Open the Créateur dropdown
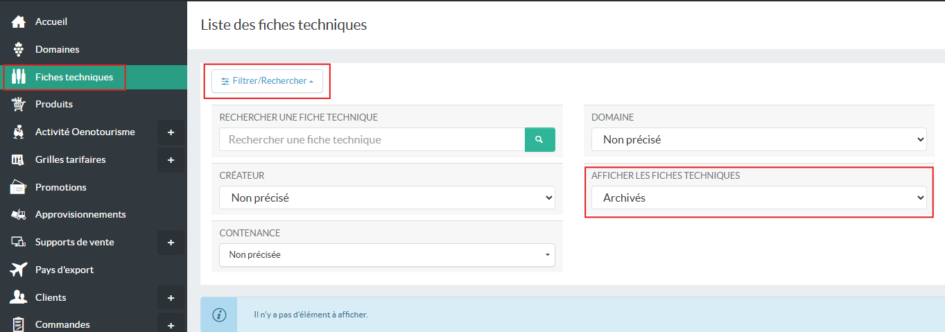 coord(387,198)
